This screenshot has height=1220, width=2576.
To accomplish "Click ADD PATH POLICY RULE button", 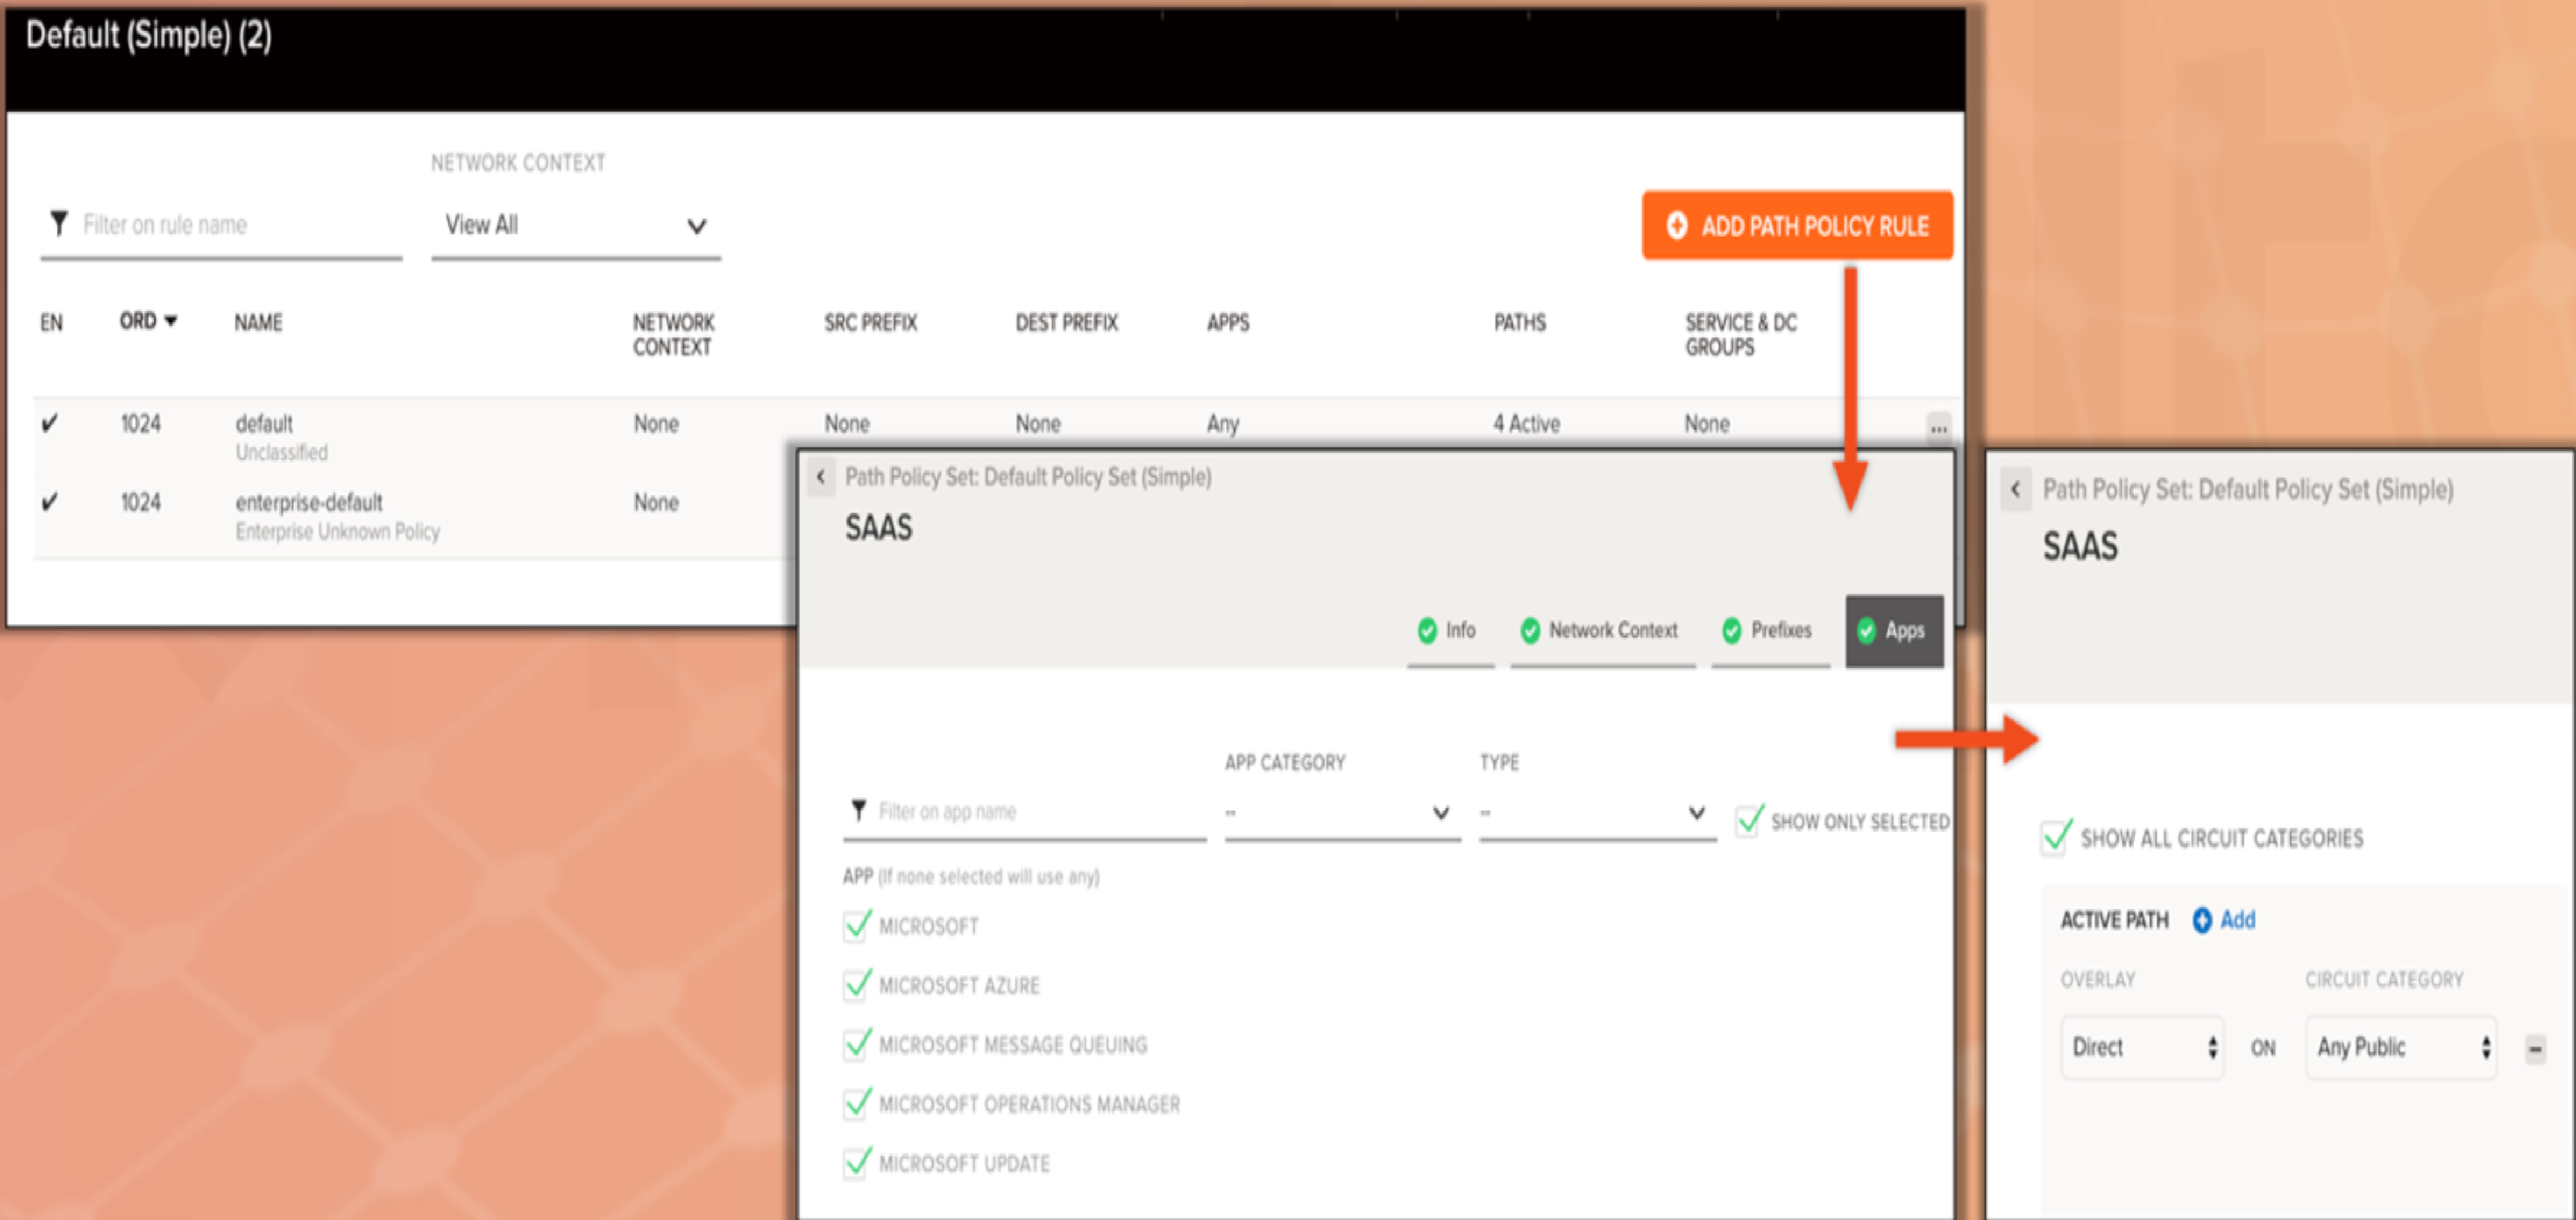I will coord(1796,226).
